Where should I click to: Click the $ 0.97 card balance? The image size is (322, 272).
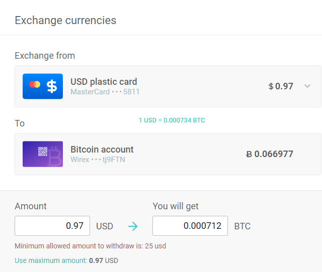(281, 86)
